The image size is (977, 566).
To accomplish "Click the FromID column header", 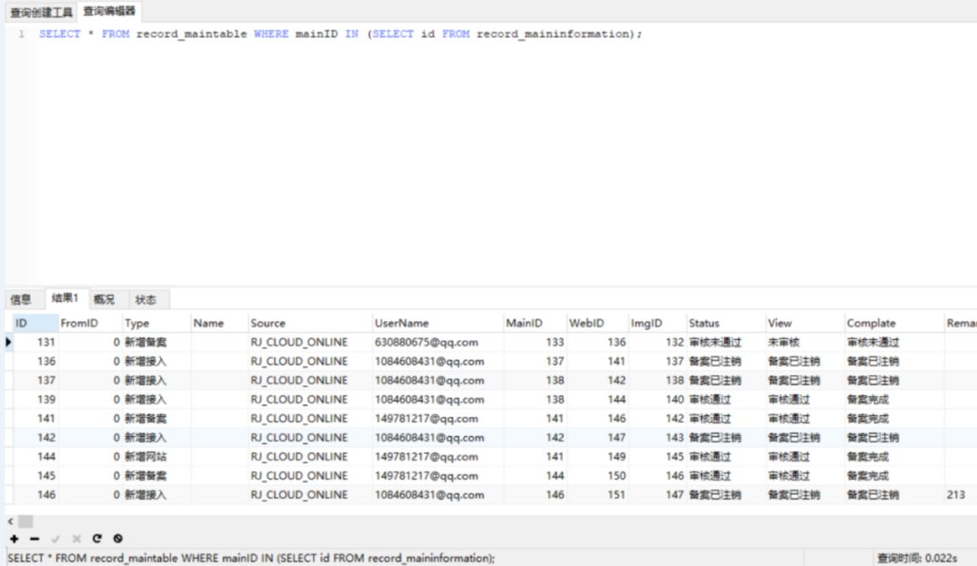I will tap(90, 323).
